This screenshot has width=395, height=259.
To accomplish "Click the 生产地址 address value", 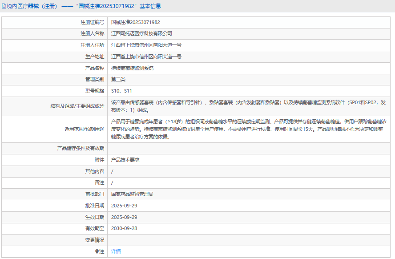I will click(x=146, y=57).
